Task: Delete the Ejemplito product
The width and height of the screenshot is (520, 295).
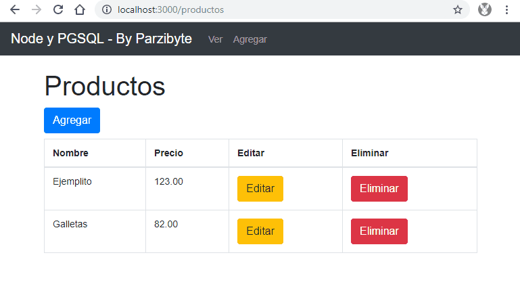Action: coord(379,189)
